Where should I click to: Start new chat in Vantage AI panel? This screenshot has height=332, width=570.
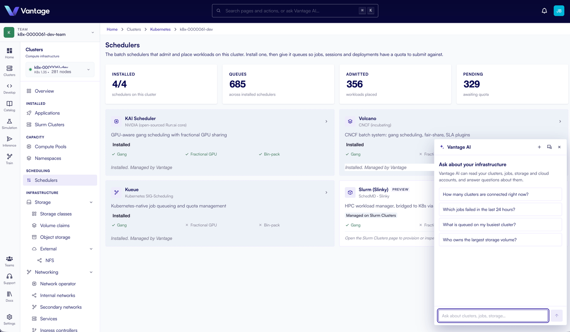pos(539,147)
